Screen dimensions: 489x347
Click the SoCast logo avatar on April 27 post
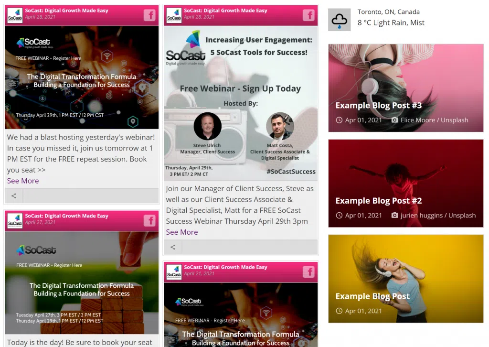pos(15,221)
